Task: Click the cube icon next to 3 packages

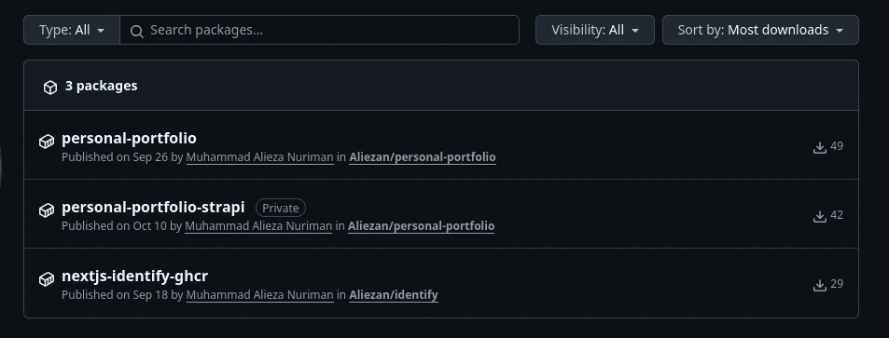Action: (50, 88)
